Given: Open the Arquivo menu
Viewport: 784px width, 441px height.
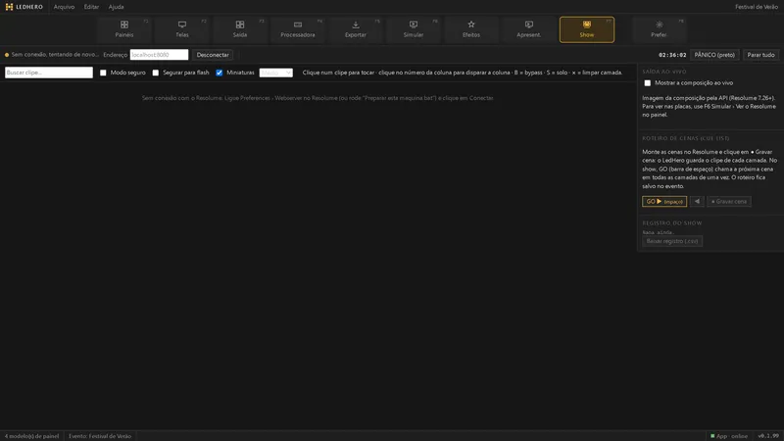Looking at the screenshot, I should [64, 7].
